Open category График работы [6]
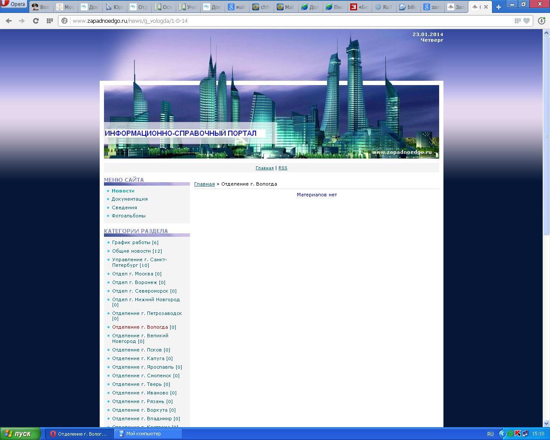 click(135, 242)
